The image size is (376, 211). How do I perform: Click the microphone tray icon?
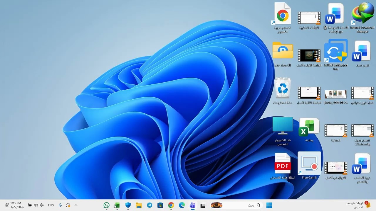[60, 205]
